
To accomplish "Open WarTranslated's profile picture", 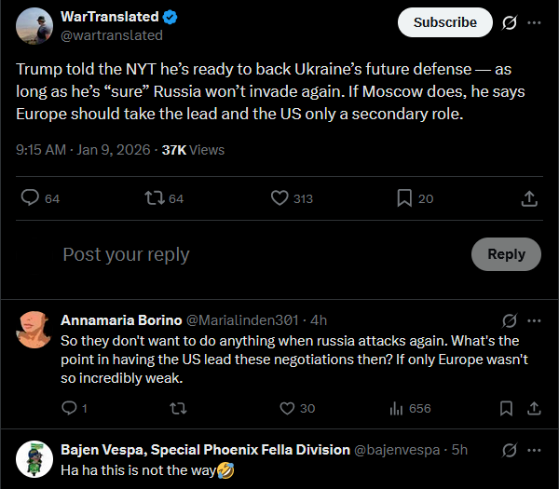I will [34, 26].
